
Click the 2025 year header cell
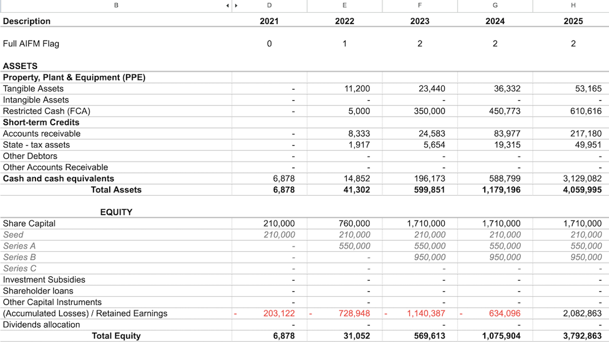(573, 21)
